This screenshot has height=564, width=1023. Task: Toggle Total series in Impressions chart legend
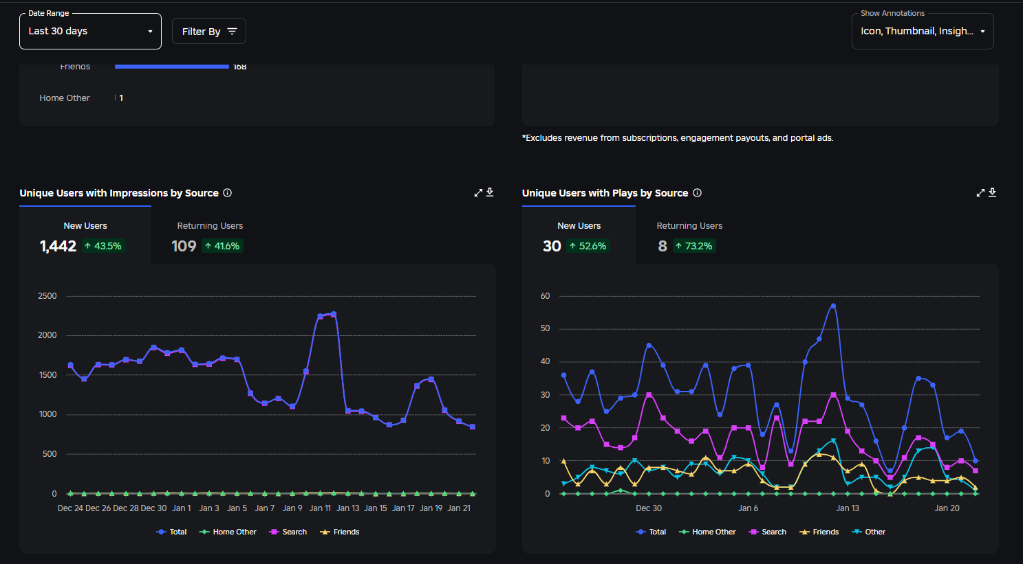(x=171, y=532)
